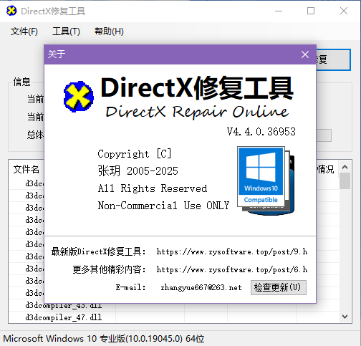
Task: Open the 文件(F) menu
Action: tap(24, 32)
